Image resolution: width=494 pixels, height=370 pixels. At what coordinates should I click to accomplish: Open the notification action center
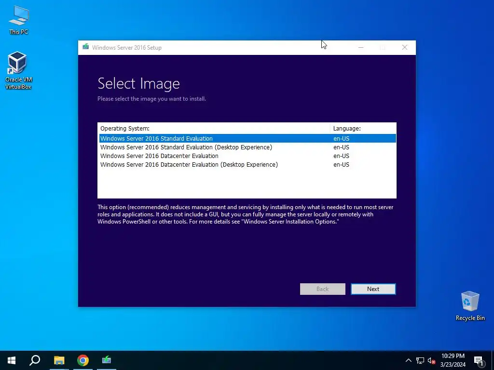coord(479,360)
